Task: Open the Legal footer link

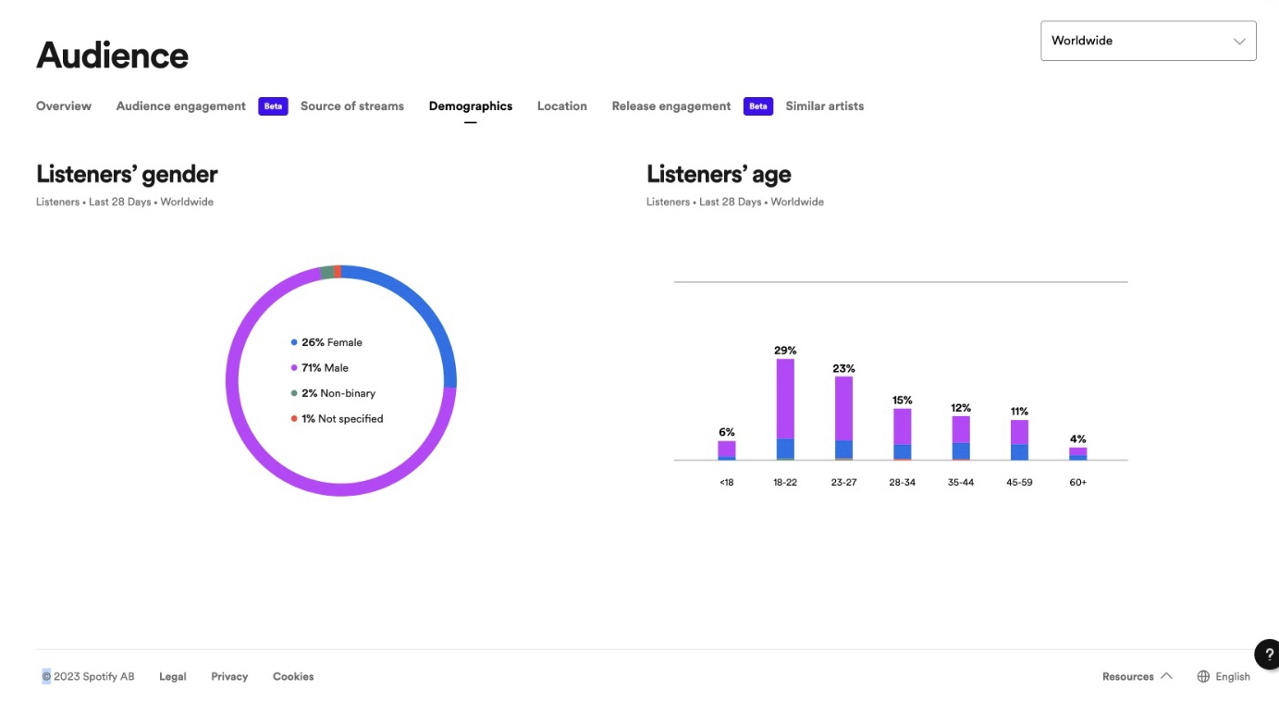Action: 173,676
